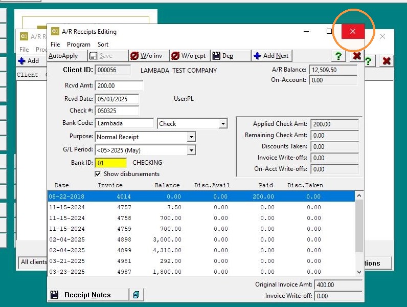Toggle the Show disbursements checkbox

point(98,174)
